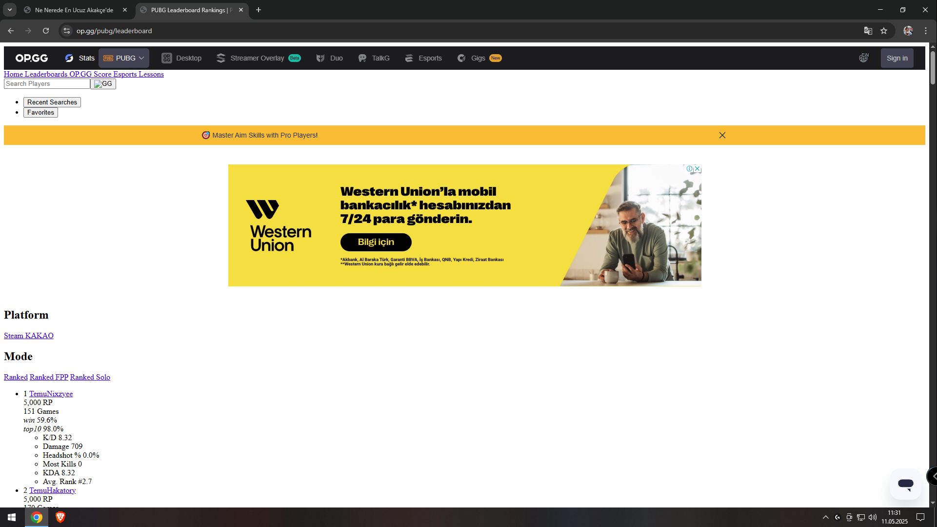Viewport: 937px width, 527px height.
Task: Show Favorites list
Action: tap(40, 112)
